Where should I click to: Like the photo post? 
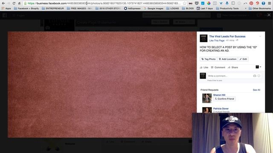(204, 67)
